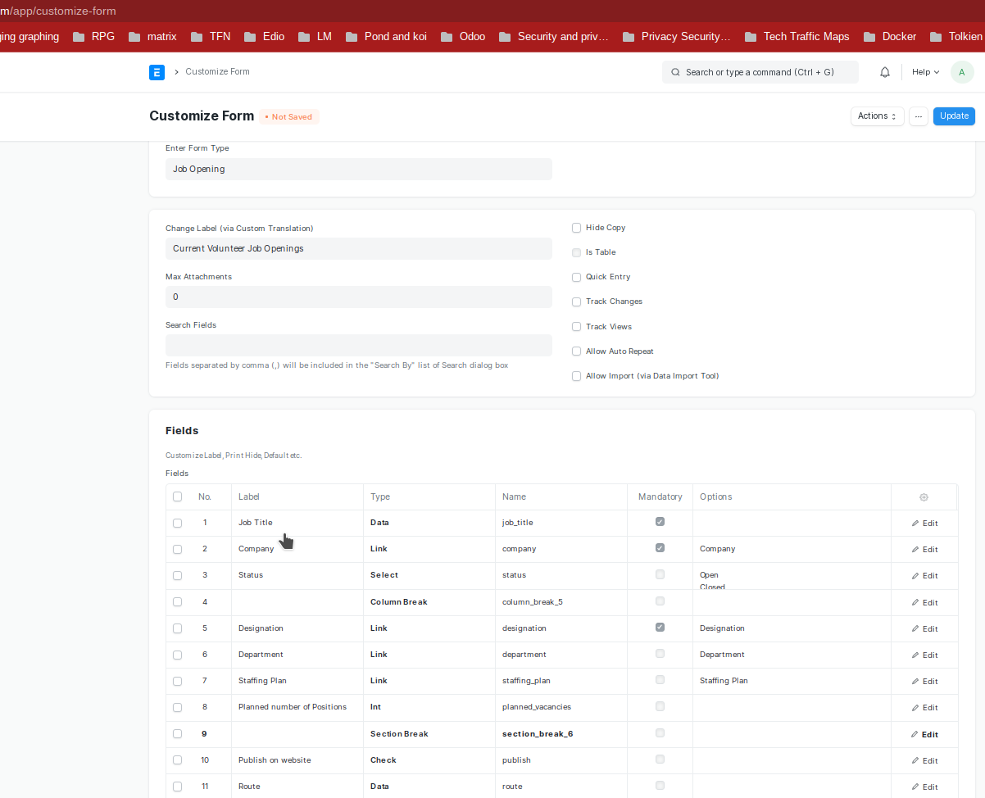Open the Docker bookmarks folder
This screenshot has height=798, width=985.
[x=890, y=36]
